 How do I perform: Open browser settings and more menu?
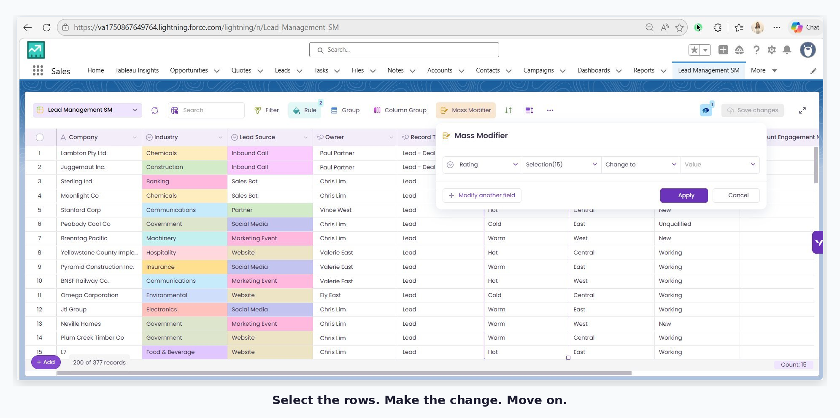coord(777,27)
